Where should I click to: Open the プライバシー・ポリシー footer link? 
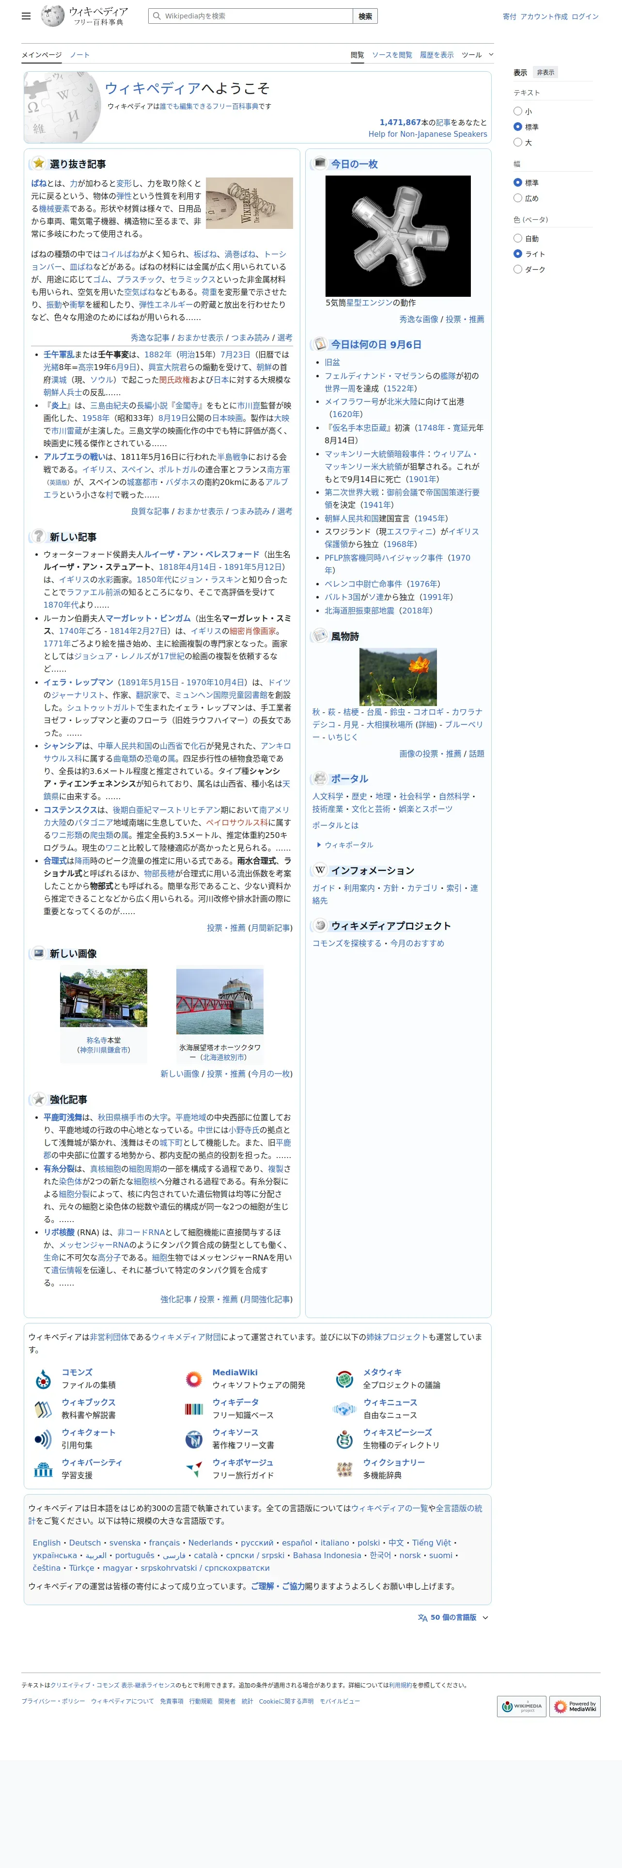(x=53, y=1701)
